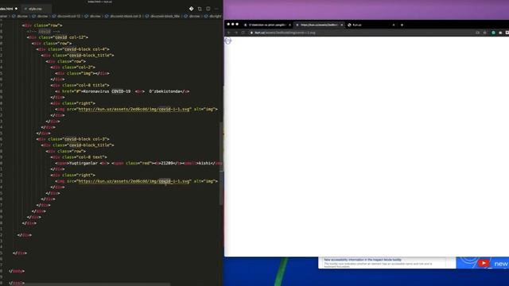Select the div.covid-block.col-3 breadcrumb
This screenshot has height=286, width=509.
(x=123, y=16)
